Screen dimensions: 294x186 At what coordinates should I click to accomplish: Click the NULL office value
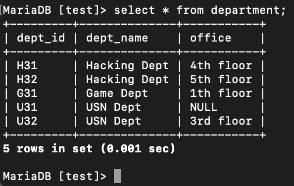(x=203, y=107)
